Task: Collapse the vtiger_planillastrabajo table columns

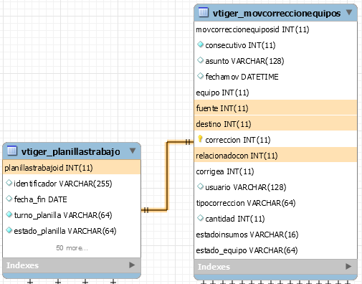Action: point(133,151)
